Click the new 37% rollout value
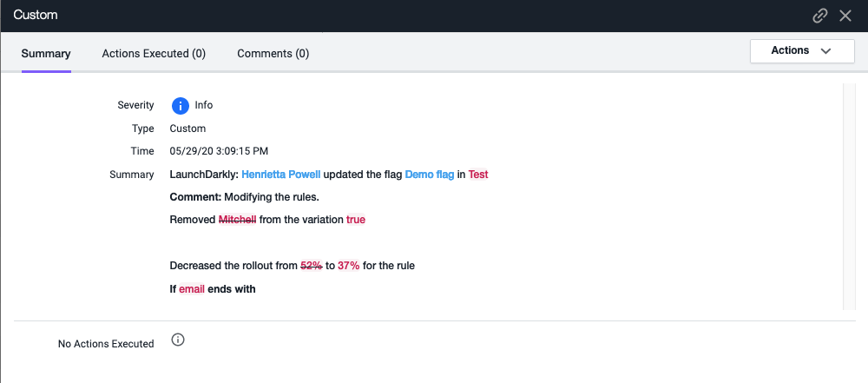The width and height of the screenshot is (868, 383). (348, 266)
